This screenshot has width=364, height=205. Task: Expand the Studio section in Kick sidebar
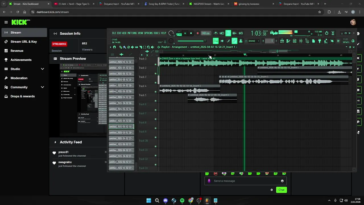point(42,69)
